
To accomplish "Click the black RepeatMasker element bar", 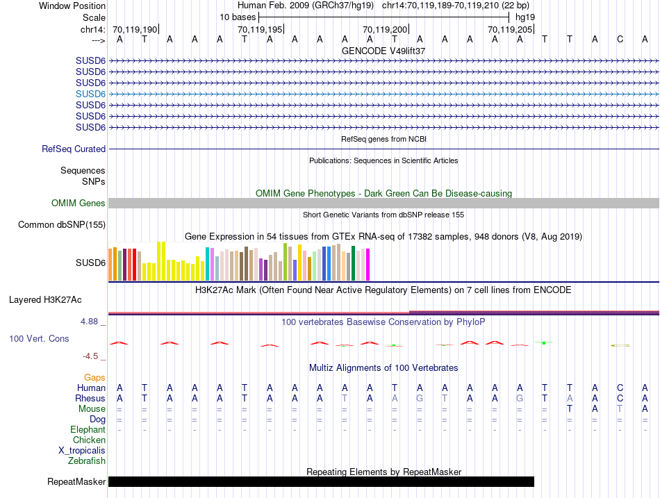I will (321, 481).
